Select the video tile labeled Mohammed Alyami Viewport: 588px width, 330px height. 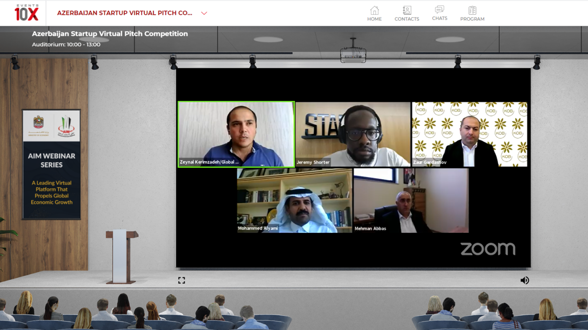point(294,200)
